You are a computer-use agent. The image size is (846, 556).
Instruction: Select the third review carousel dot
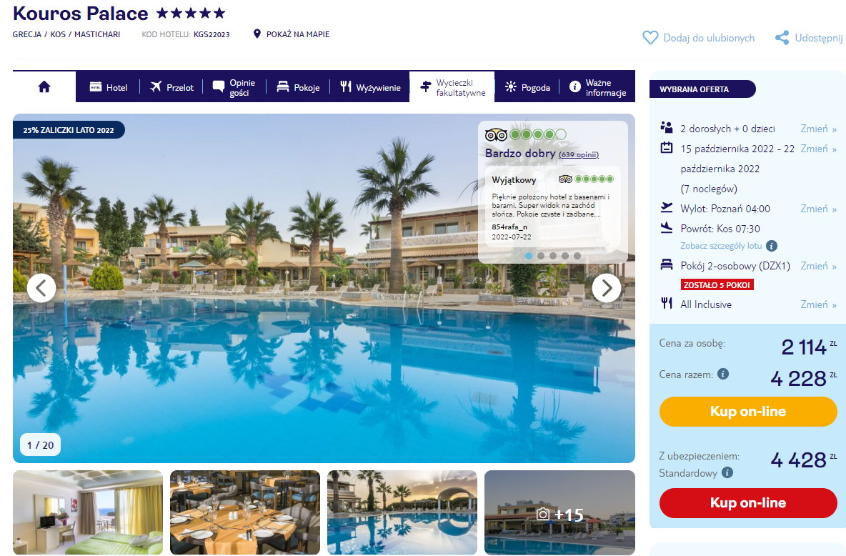coord(553,256)
